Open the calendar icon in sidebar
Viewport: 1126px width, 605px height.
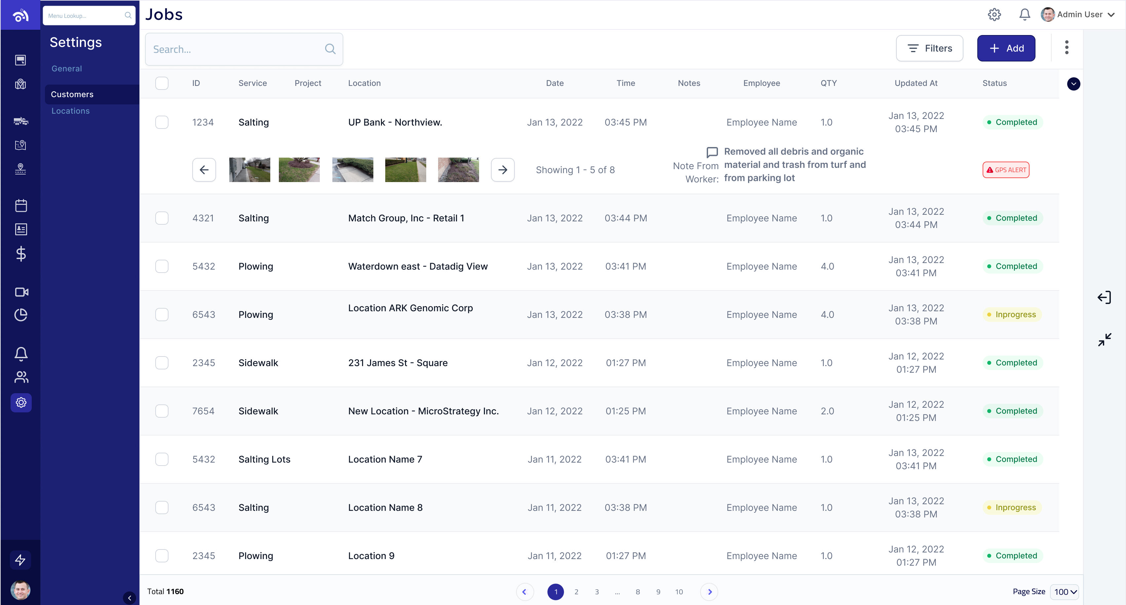[x=21, y=206]
